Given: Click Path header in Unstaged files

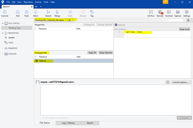Looking at the screenshot, I should [x=78, y=57].
